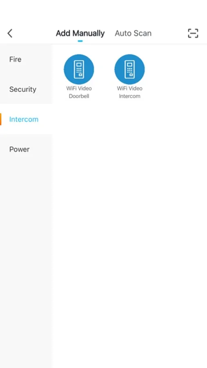
Task: Click the blue underline beneath Add Manually
Action: click(80, 41)
